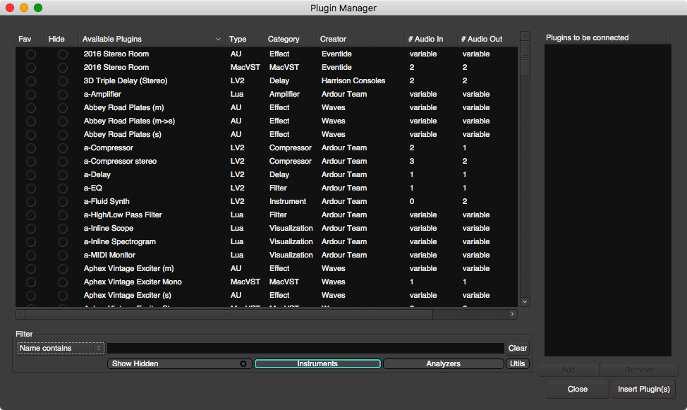Sort plugins by the Creator column
Image resolution: width=687 pixels, height=410 pixels.
click(333, 39)
